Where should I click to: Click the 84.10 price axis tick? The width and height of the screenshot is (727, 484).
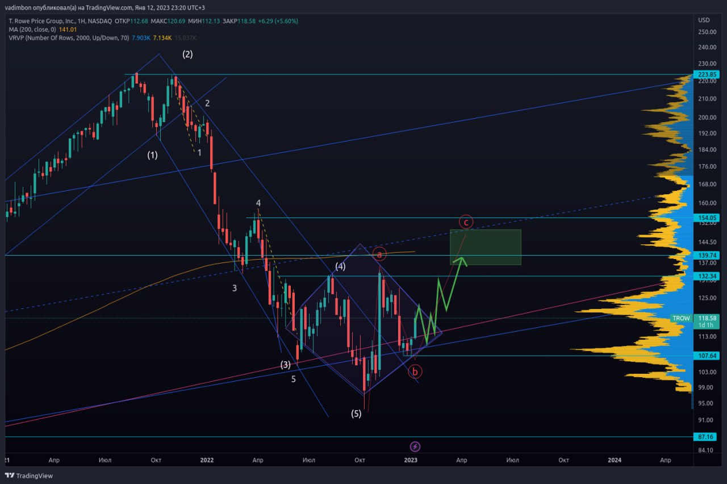(707, 450)
